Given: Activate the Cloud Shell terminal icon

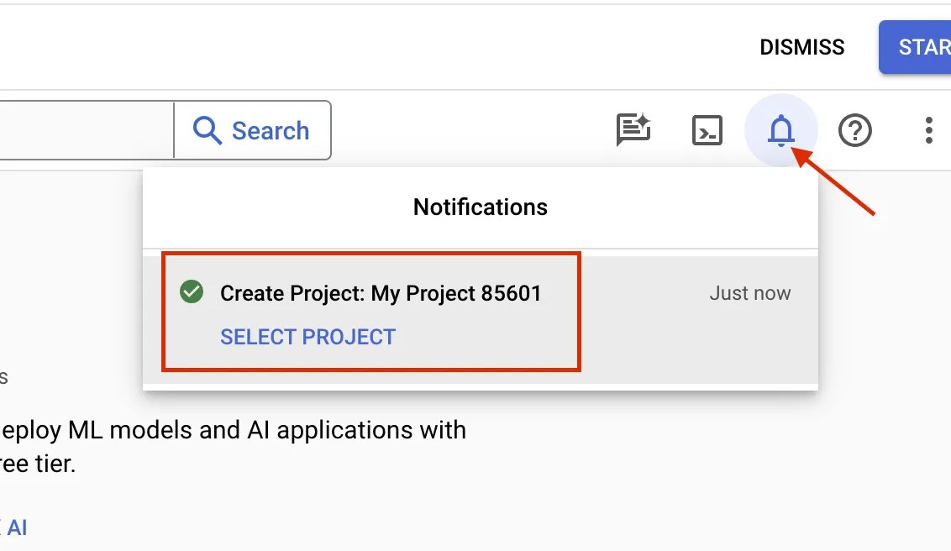Looking at the screenshot, I should coord(707,130).
